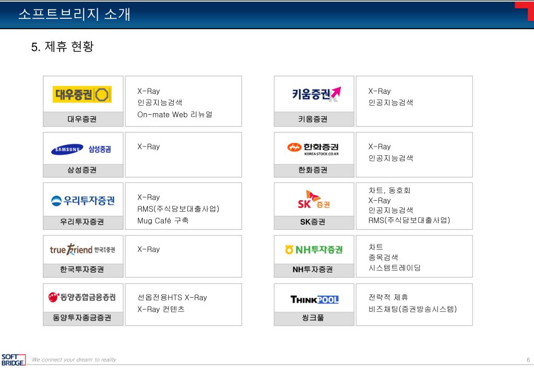Select the 대우증권 gray caption label
Viewport: 534px width, 369px height.
pos(83,119)
